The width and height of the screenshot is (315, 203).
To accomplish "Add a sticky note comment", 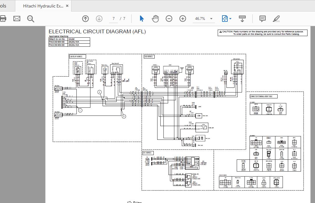I will click(x=263, y=19).
